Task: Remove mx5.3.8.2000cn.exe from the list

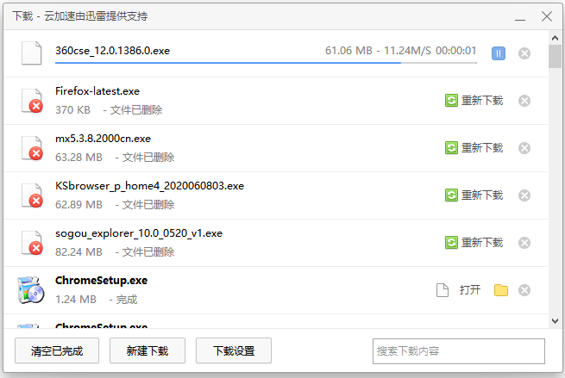Action: pyautogui.click(x=524, y=148)
